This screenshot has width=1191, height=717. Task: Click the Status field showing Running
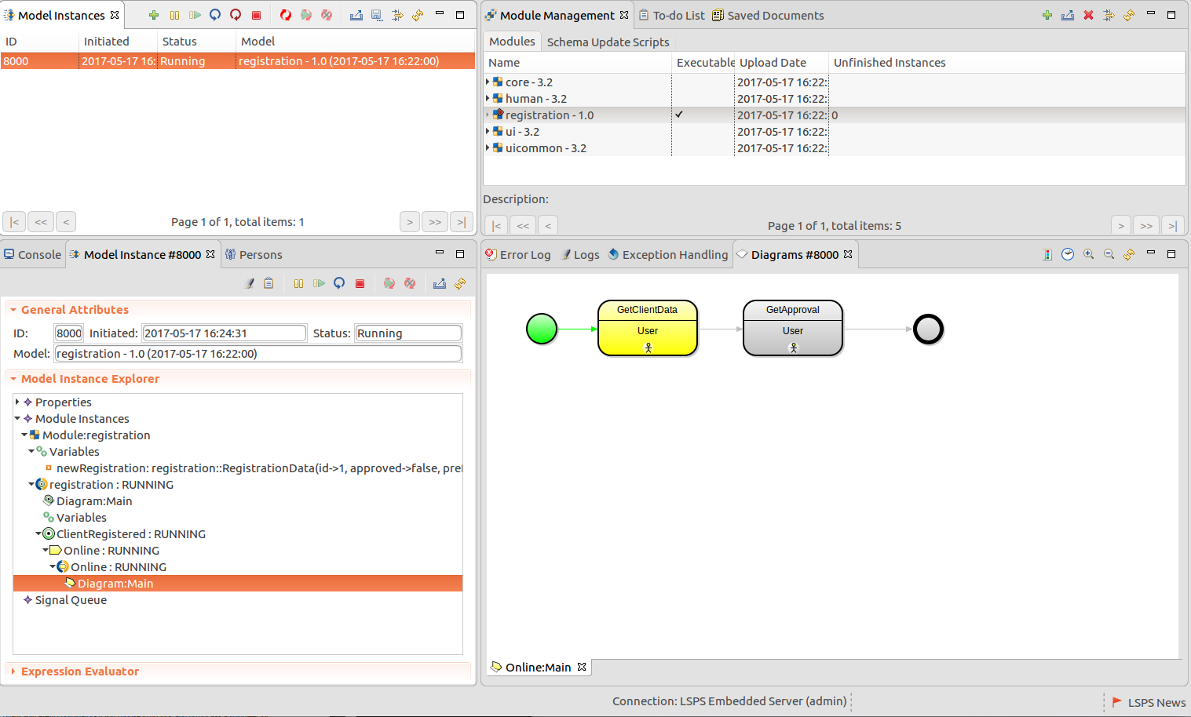pyautogui.click(x=408, y=333)
